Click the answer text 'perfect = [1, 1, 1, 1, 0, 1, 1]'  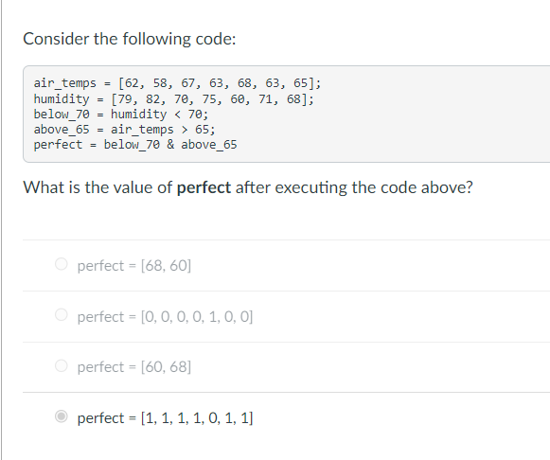(x=165, y=418)
